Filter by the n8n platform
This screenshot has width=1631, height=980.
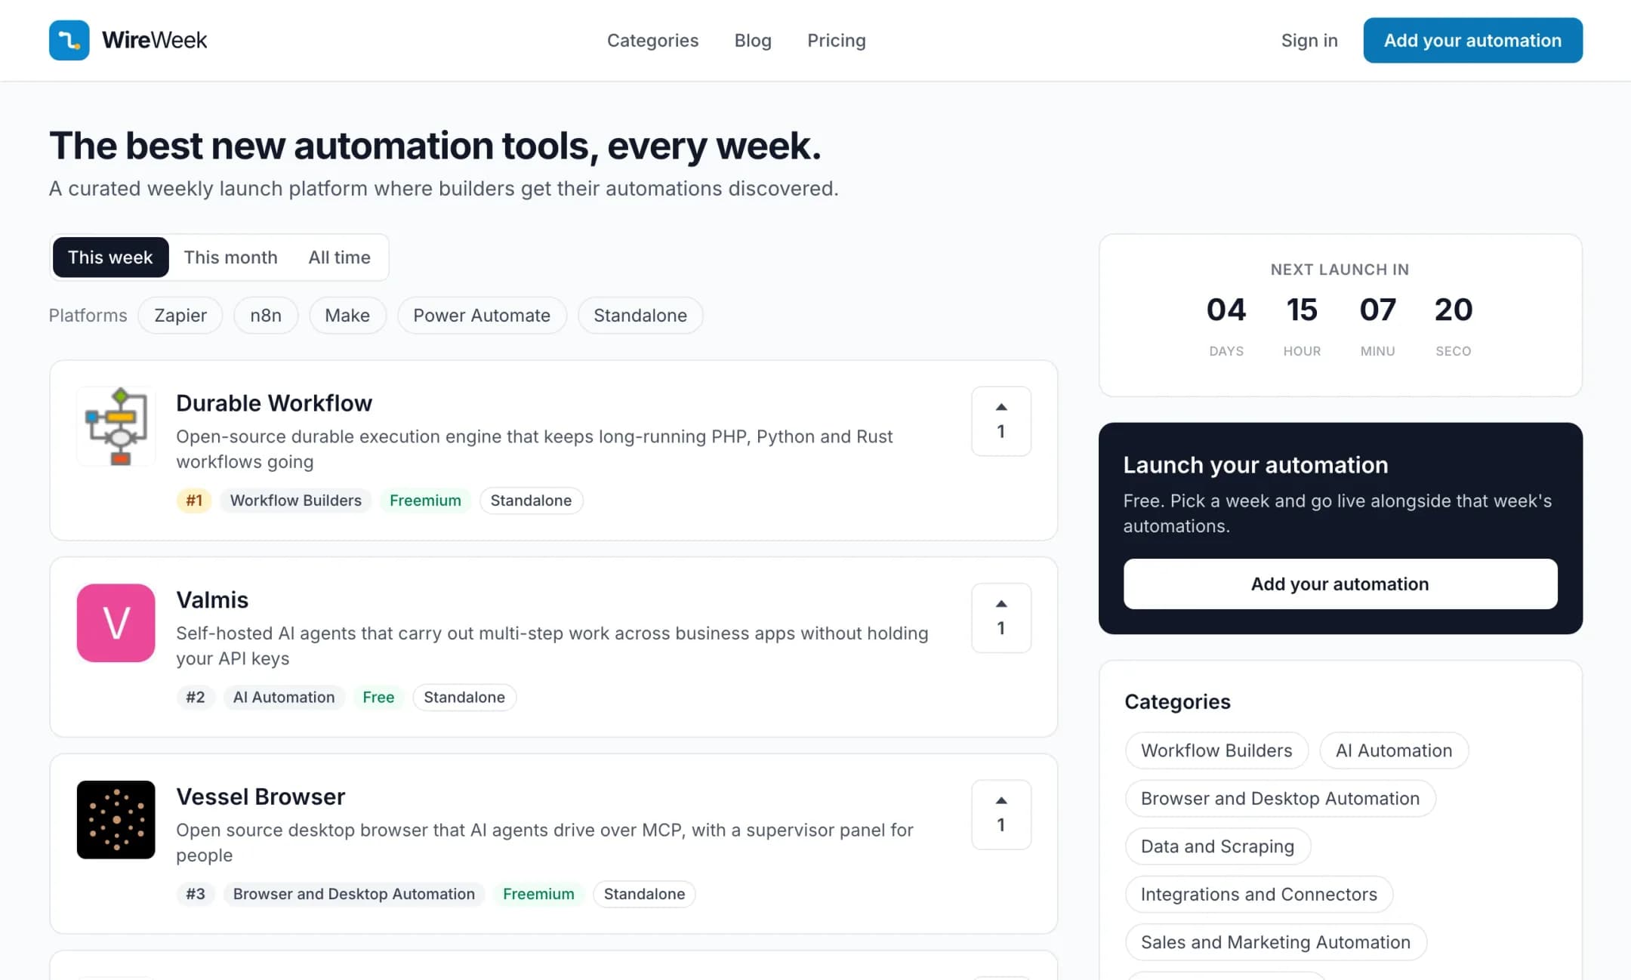click(266, 315)
